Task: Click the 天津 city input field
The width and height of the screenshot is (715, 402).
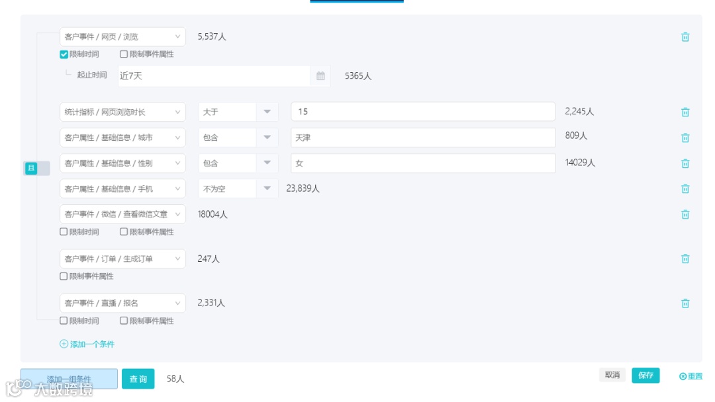Action: click(x=422, y=138)
